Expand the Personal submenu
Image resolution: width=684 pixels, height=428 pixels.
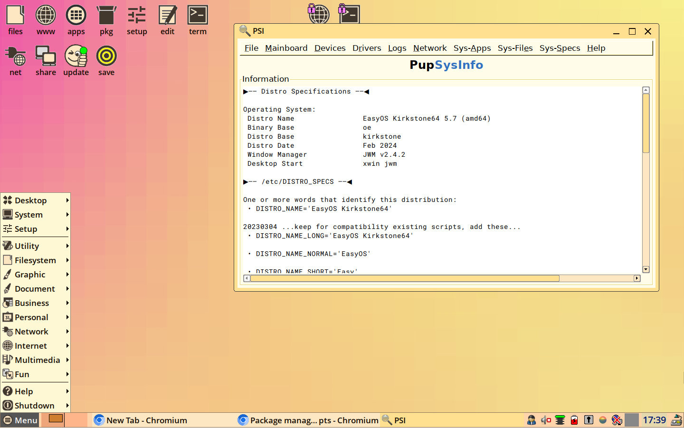click(36, 317)
